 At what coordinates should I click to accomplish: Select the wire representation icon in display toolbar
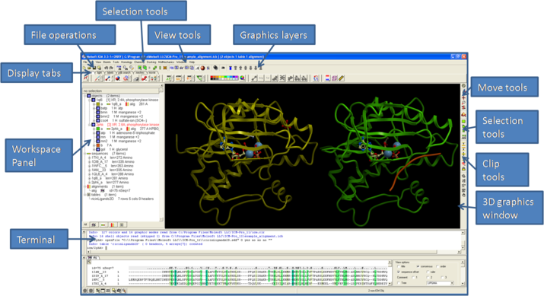[x=97, y=78]
